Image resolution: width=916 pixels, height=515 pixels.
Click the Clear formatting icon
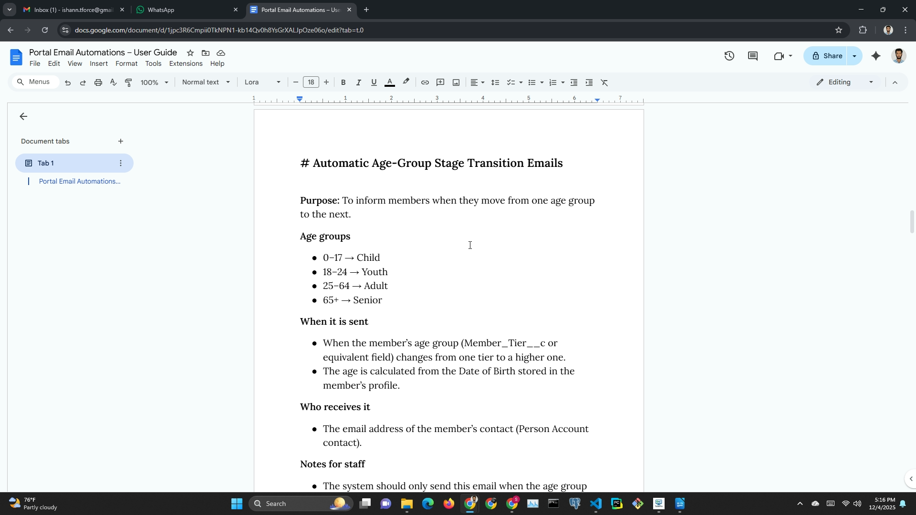coord(604,82)
